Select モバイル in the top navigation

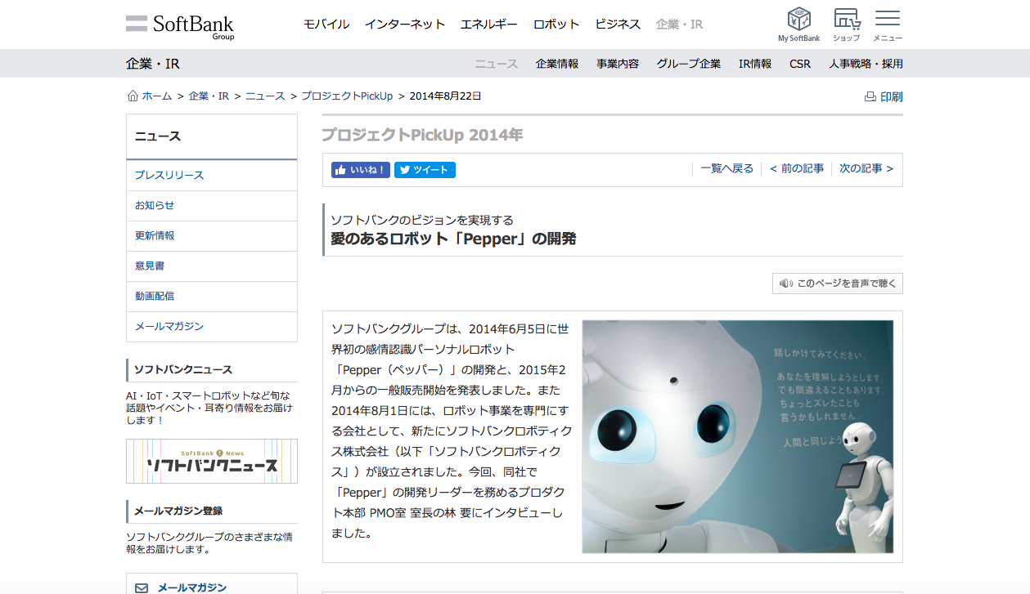click(x=326, y=25)
